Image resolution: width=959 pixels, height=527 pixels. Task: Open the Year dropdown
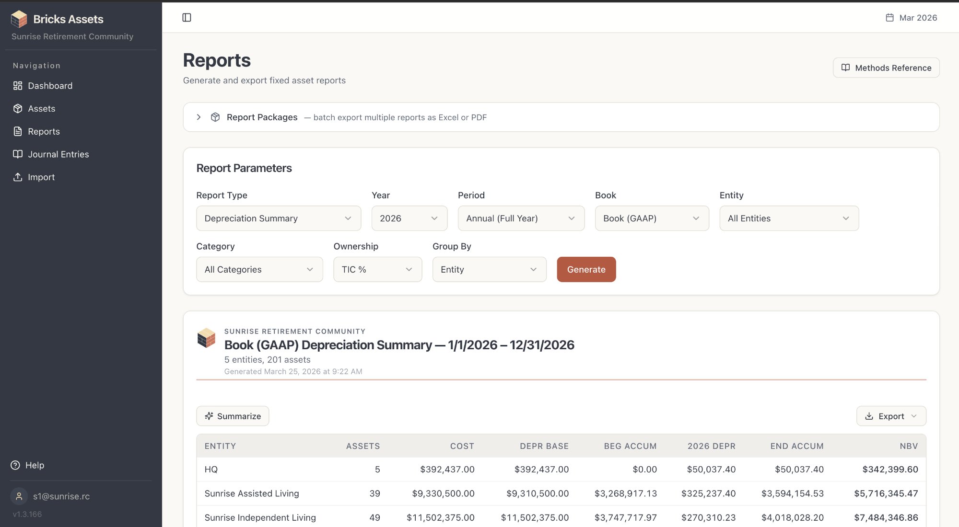(x=409, y=218)
